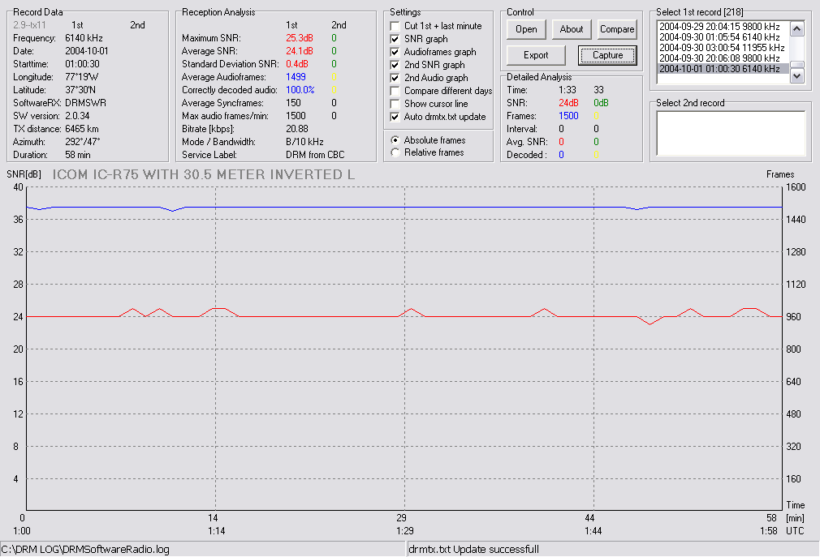Click down arrow of 1st record list
The image size is (820, 557).
(x=797, y=76)
